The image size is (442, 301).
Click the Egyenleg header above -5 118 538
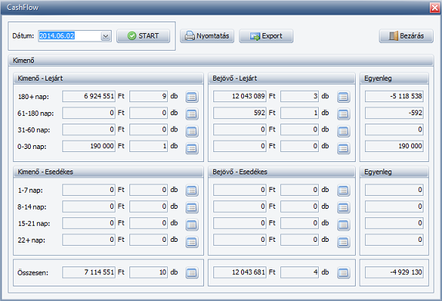click(394, 78)
